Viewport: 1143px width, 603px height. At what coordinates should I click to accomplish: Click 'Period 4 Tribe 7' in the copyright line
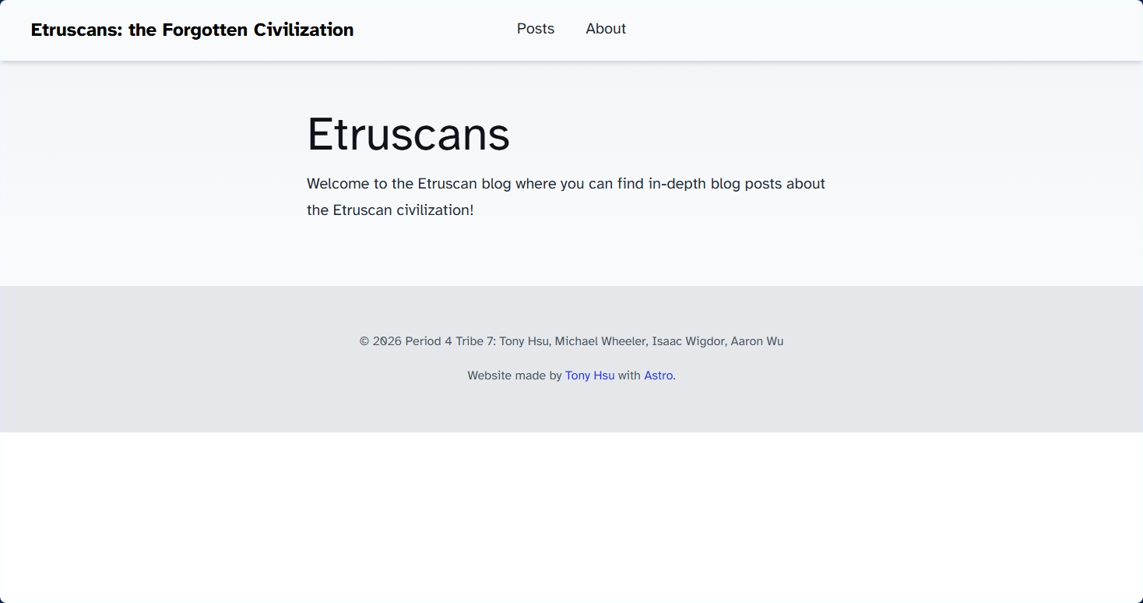[x=449, y=341]
